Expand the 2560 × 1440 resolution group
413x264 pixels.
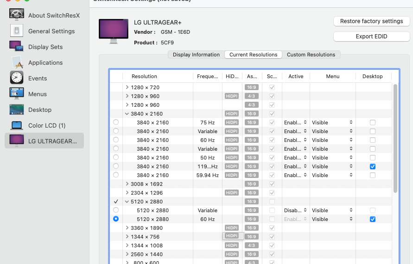[127, 254]
